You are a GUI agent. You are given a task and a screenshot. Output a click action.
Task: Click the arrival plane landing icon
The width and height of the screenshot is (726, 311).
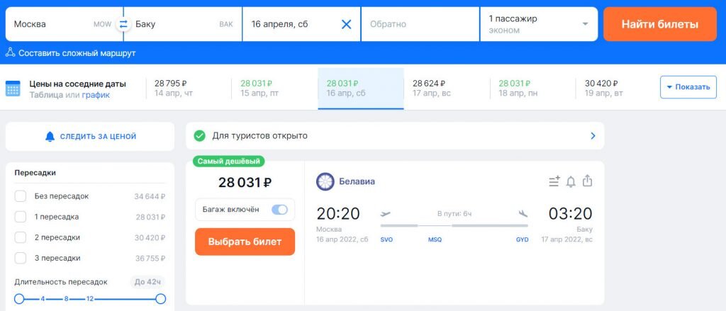(x=523, y=214)
